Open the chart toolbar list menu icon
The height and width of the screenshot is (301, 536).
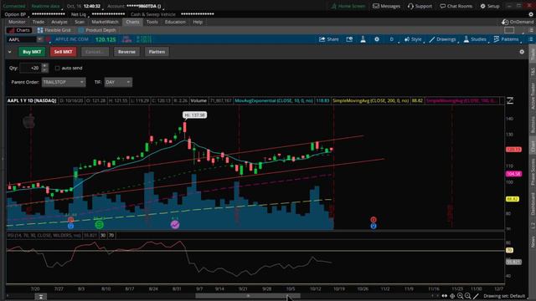[x=530, y=39]
